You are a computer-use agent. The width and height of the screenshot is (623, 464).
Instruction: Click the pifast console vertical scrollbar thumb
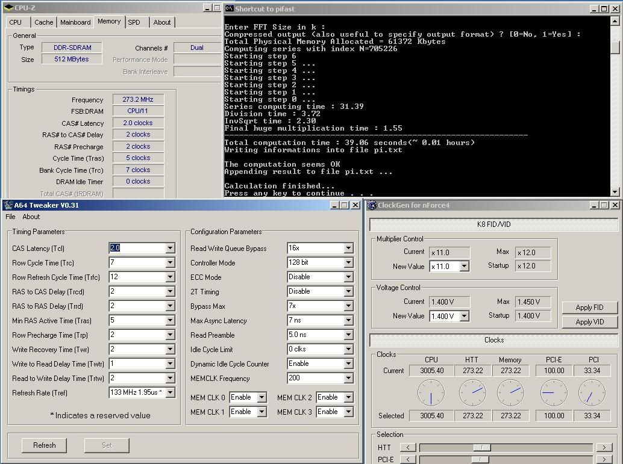615,47
